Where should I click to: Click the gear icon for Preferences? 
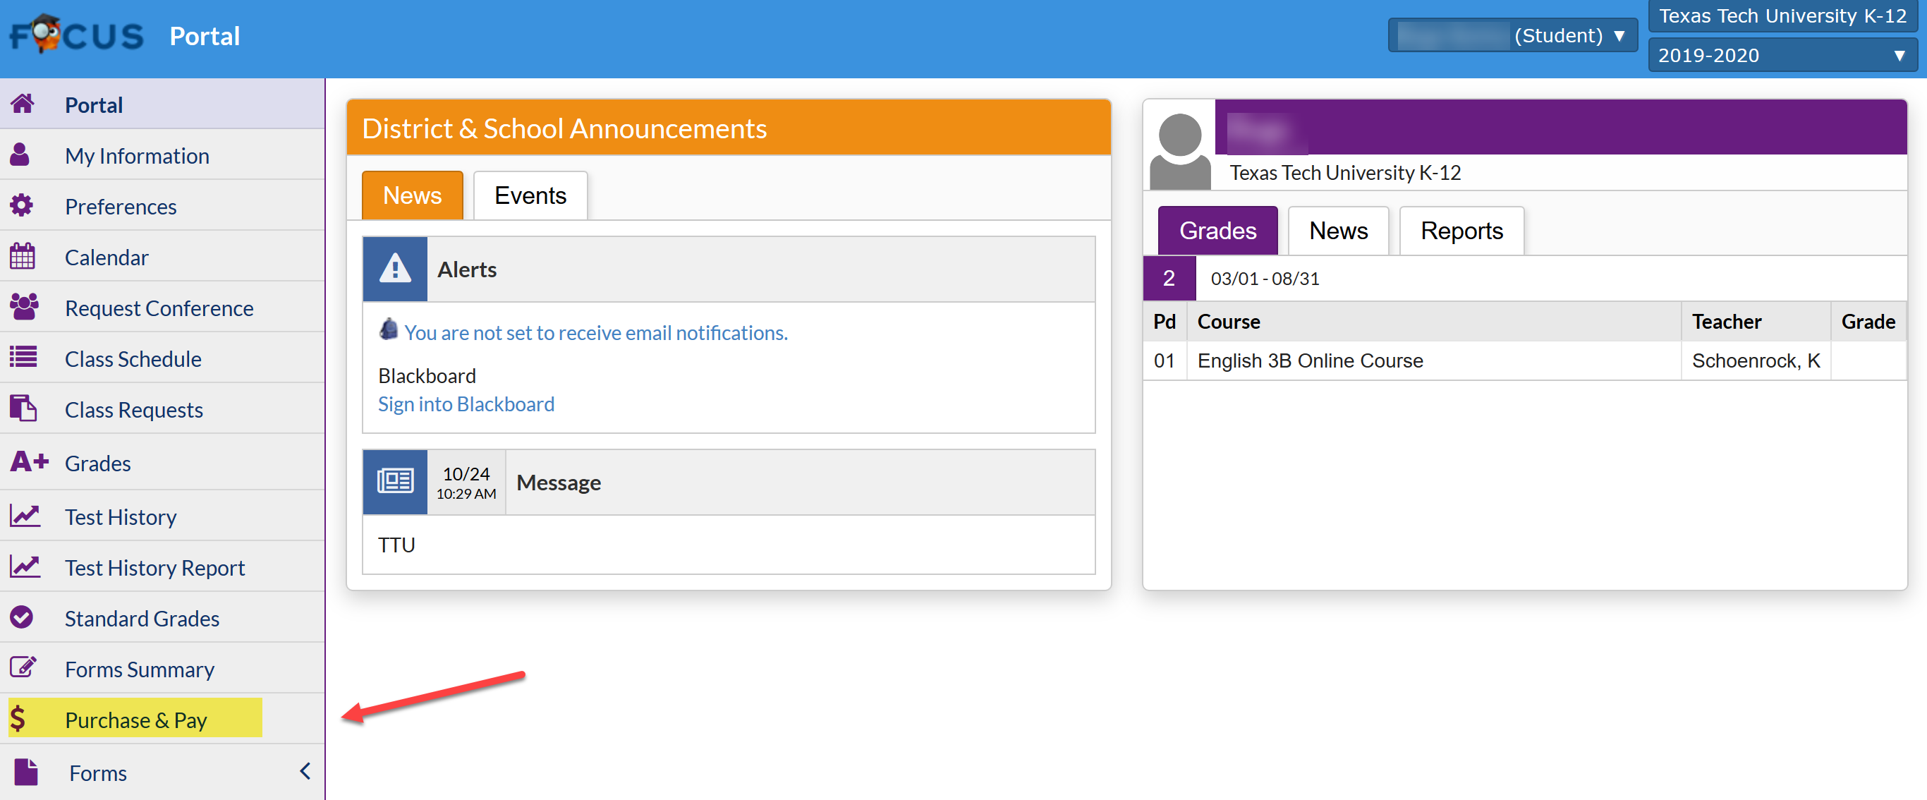pos(22,205)
